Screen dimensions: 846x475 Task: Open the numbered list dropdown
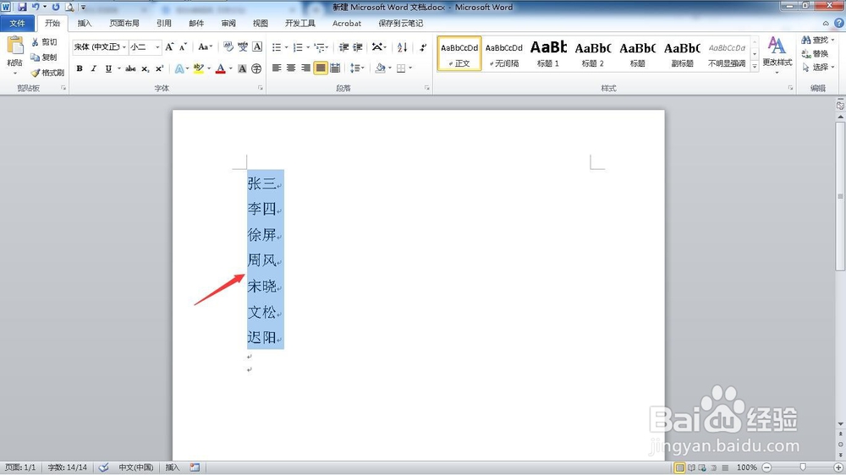[x=308, y=47]
